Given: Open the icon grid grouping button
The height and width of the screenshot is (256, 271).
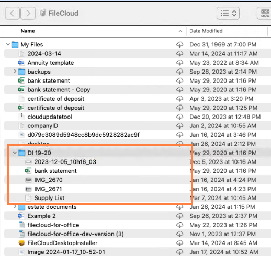Looking at the screenshot, I should (x=265, y=13).
